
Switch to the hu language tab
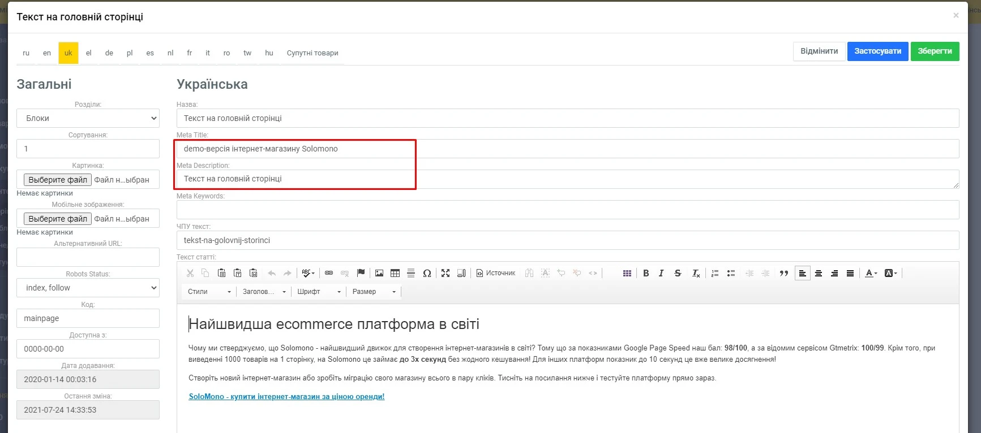(269, 53)
